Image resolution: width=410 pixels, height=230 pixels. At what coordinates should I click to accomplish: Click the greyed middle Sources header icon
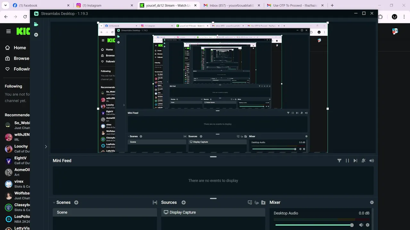pos(257,203)
